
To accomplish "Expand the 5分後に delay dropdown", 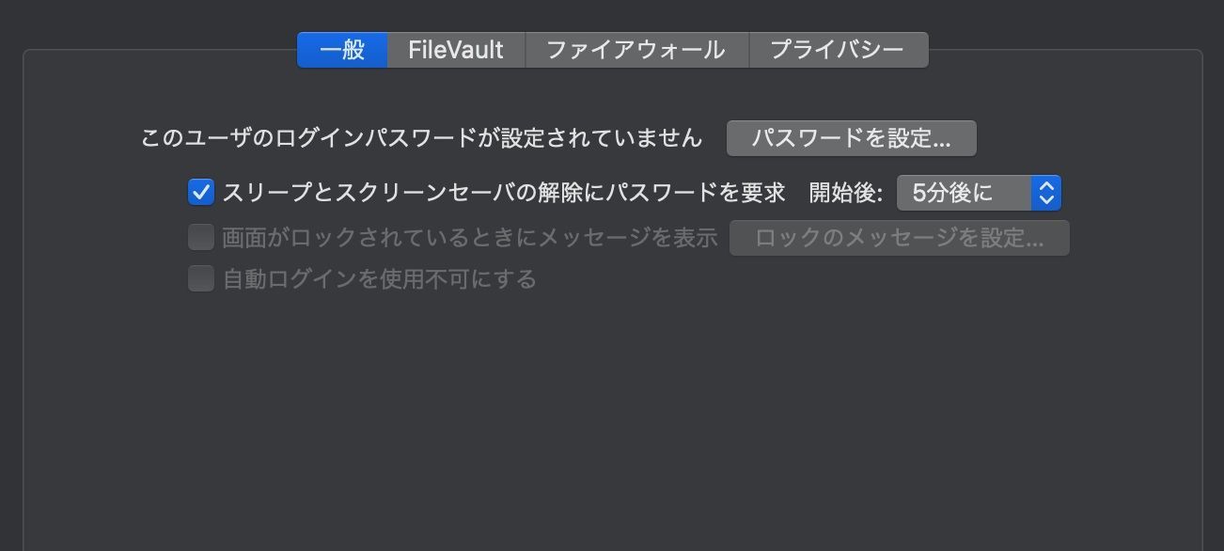I will tap(979, 193).
